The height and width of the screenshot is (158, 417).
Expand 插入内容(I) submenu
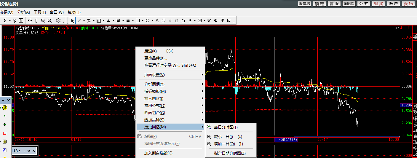(x=170, y=98)
